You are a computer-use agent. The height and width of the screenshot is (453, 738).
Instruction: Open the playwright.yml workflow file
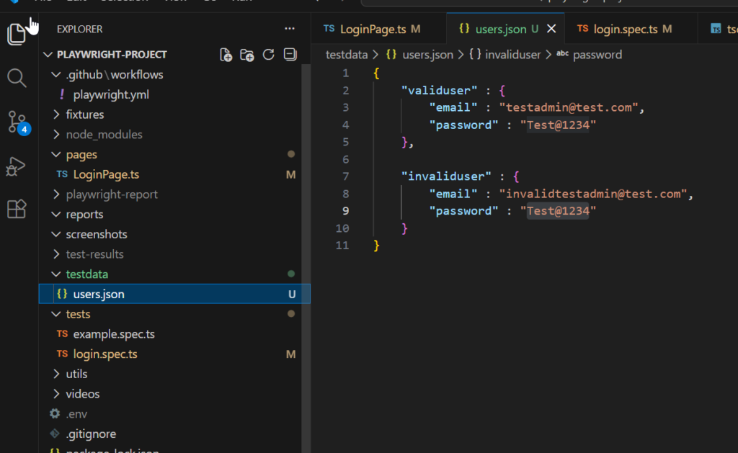coord(111,94)
